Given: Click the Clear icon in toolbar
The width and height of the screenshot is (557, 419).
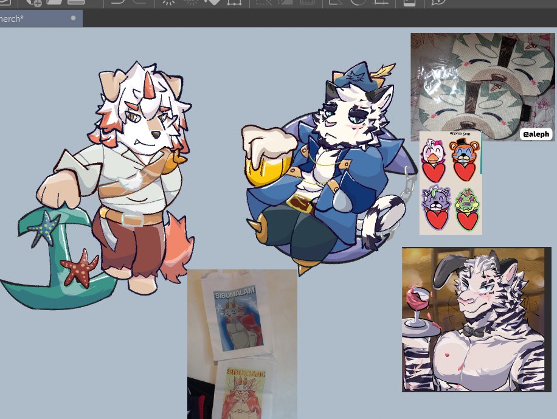Looking at the screenshot, I should tap(168, 2).
